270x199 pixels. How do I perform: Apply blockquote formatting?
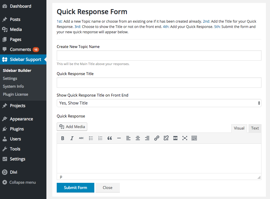pyautogui.click(x=110, y=138)
